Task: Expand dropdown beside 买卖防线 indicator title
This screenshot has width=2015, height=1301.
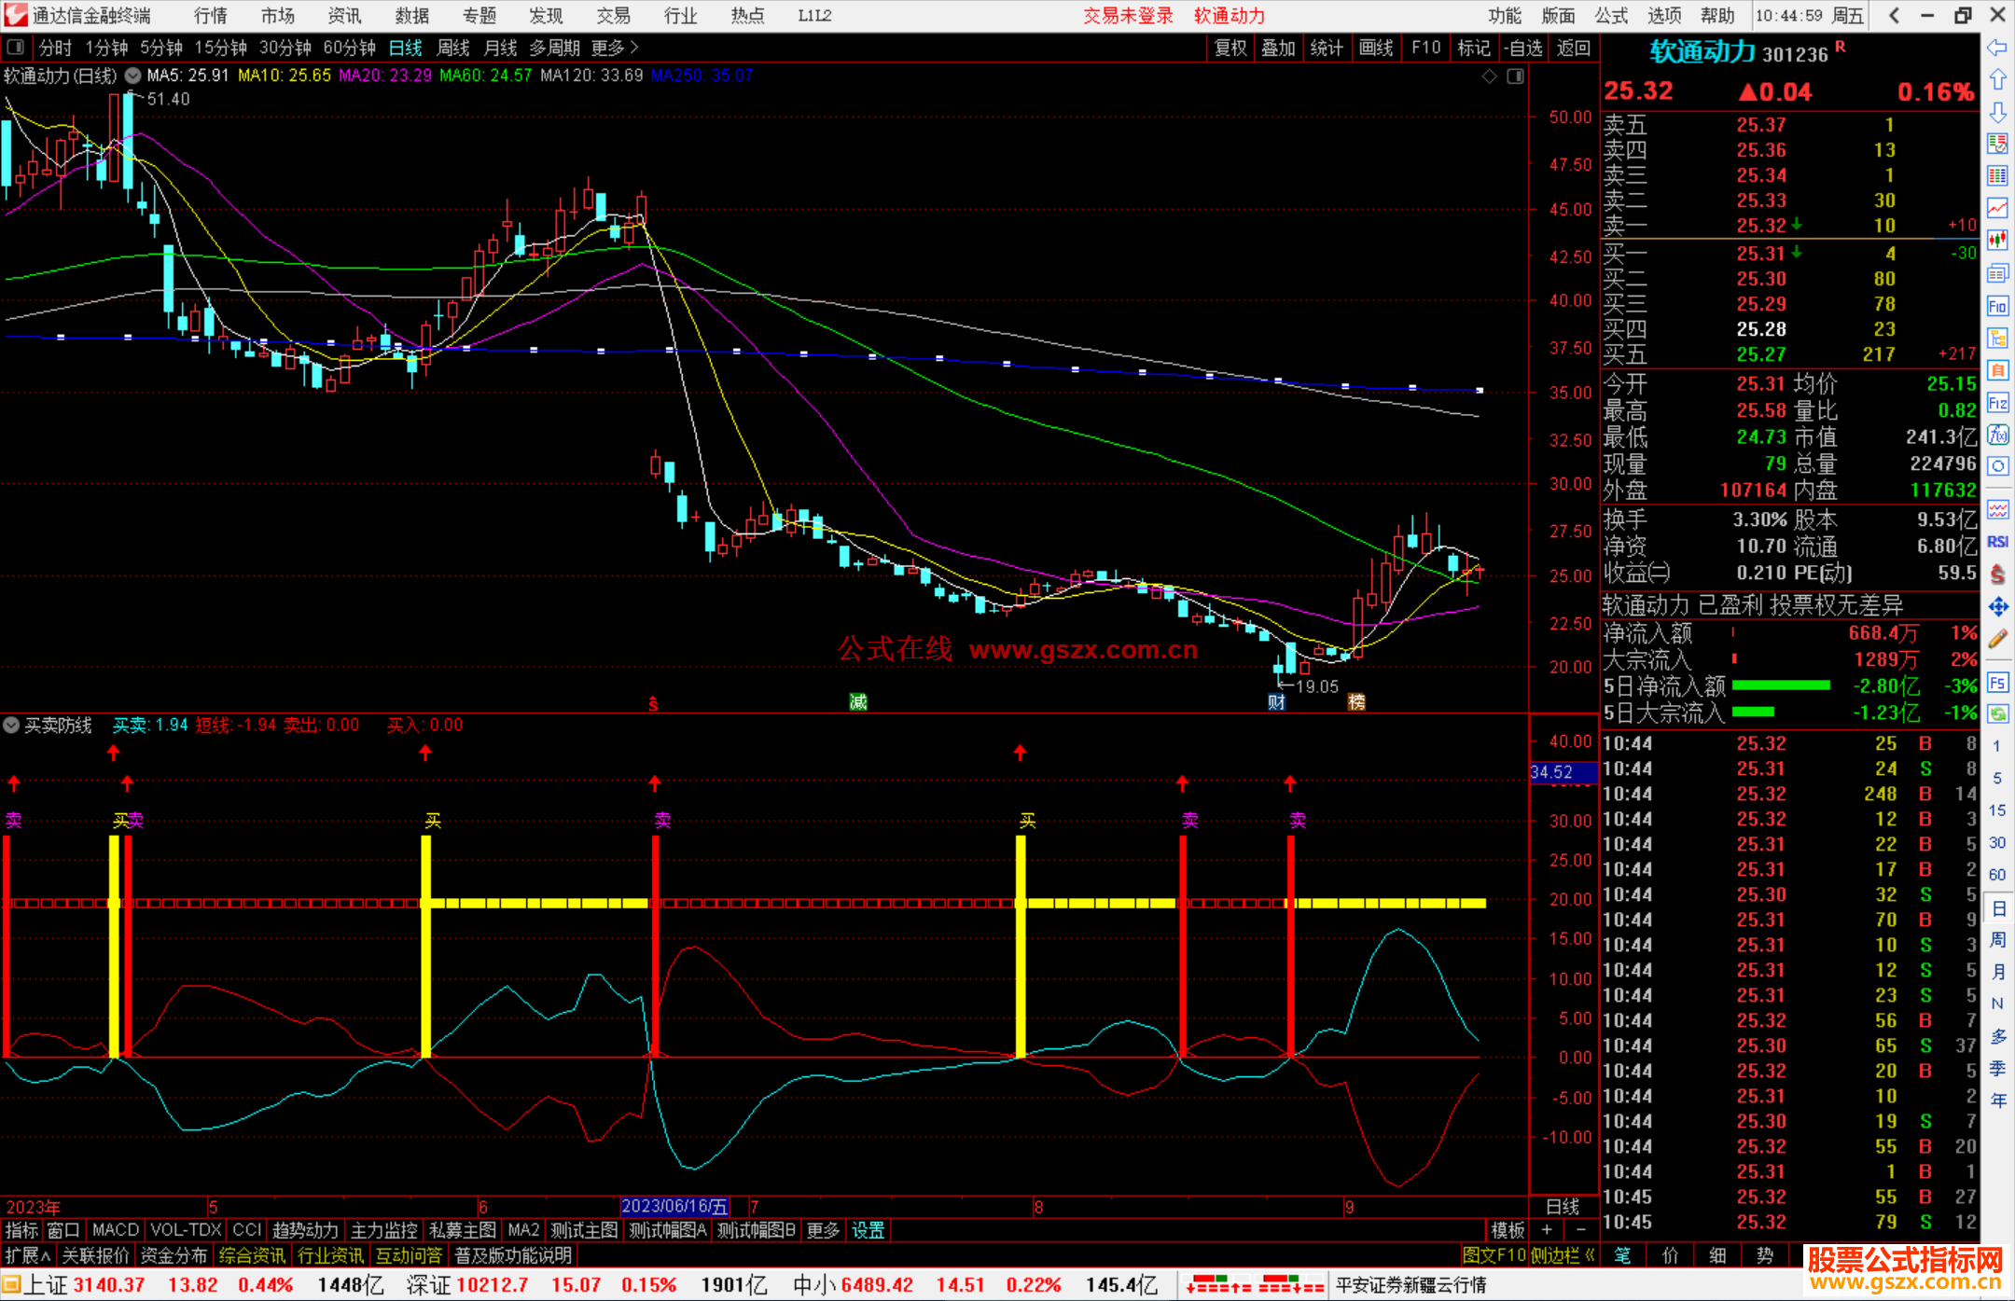Action: pyautogui.click(x=11, y=725)
